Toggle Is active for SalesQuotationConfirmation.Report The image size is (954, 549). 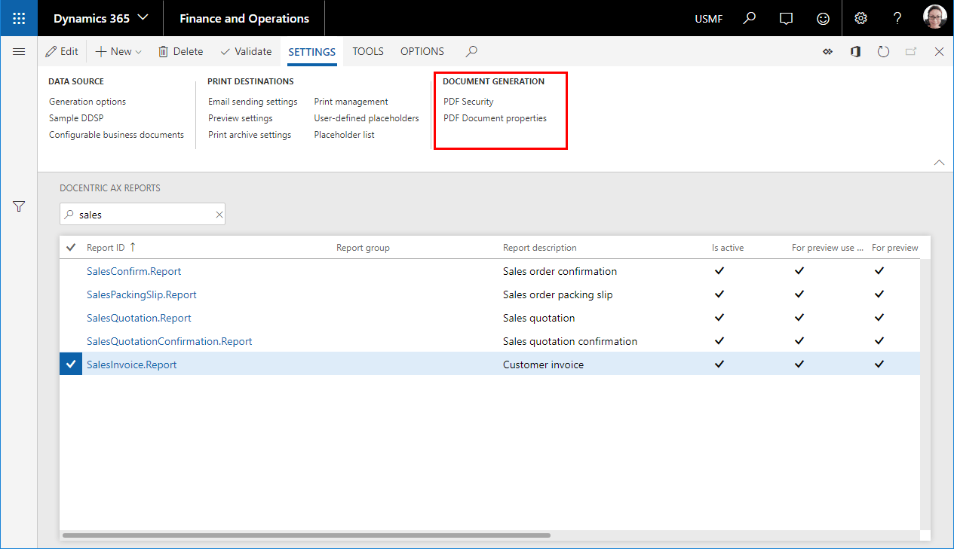(x=719, y=341)
